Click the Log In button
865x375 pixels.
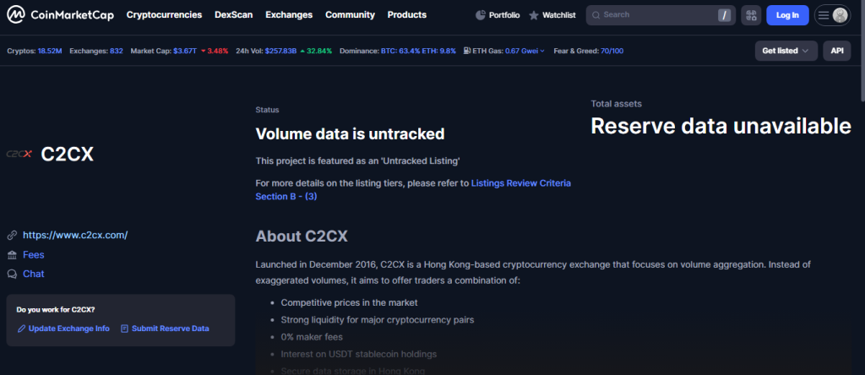pos(786,15)
